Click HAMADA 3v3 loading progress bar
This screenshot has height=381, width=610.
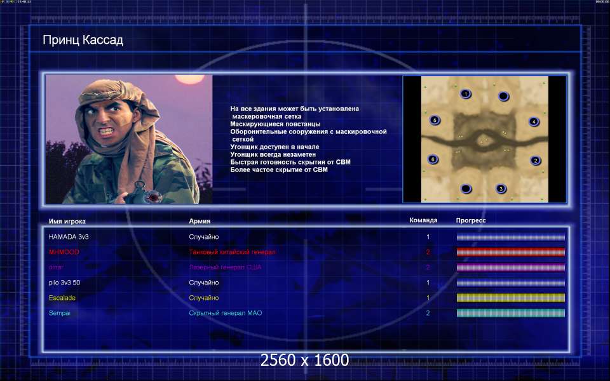pyautogui.click(x=510, y=237)
